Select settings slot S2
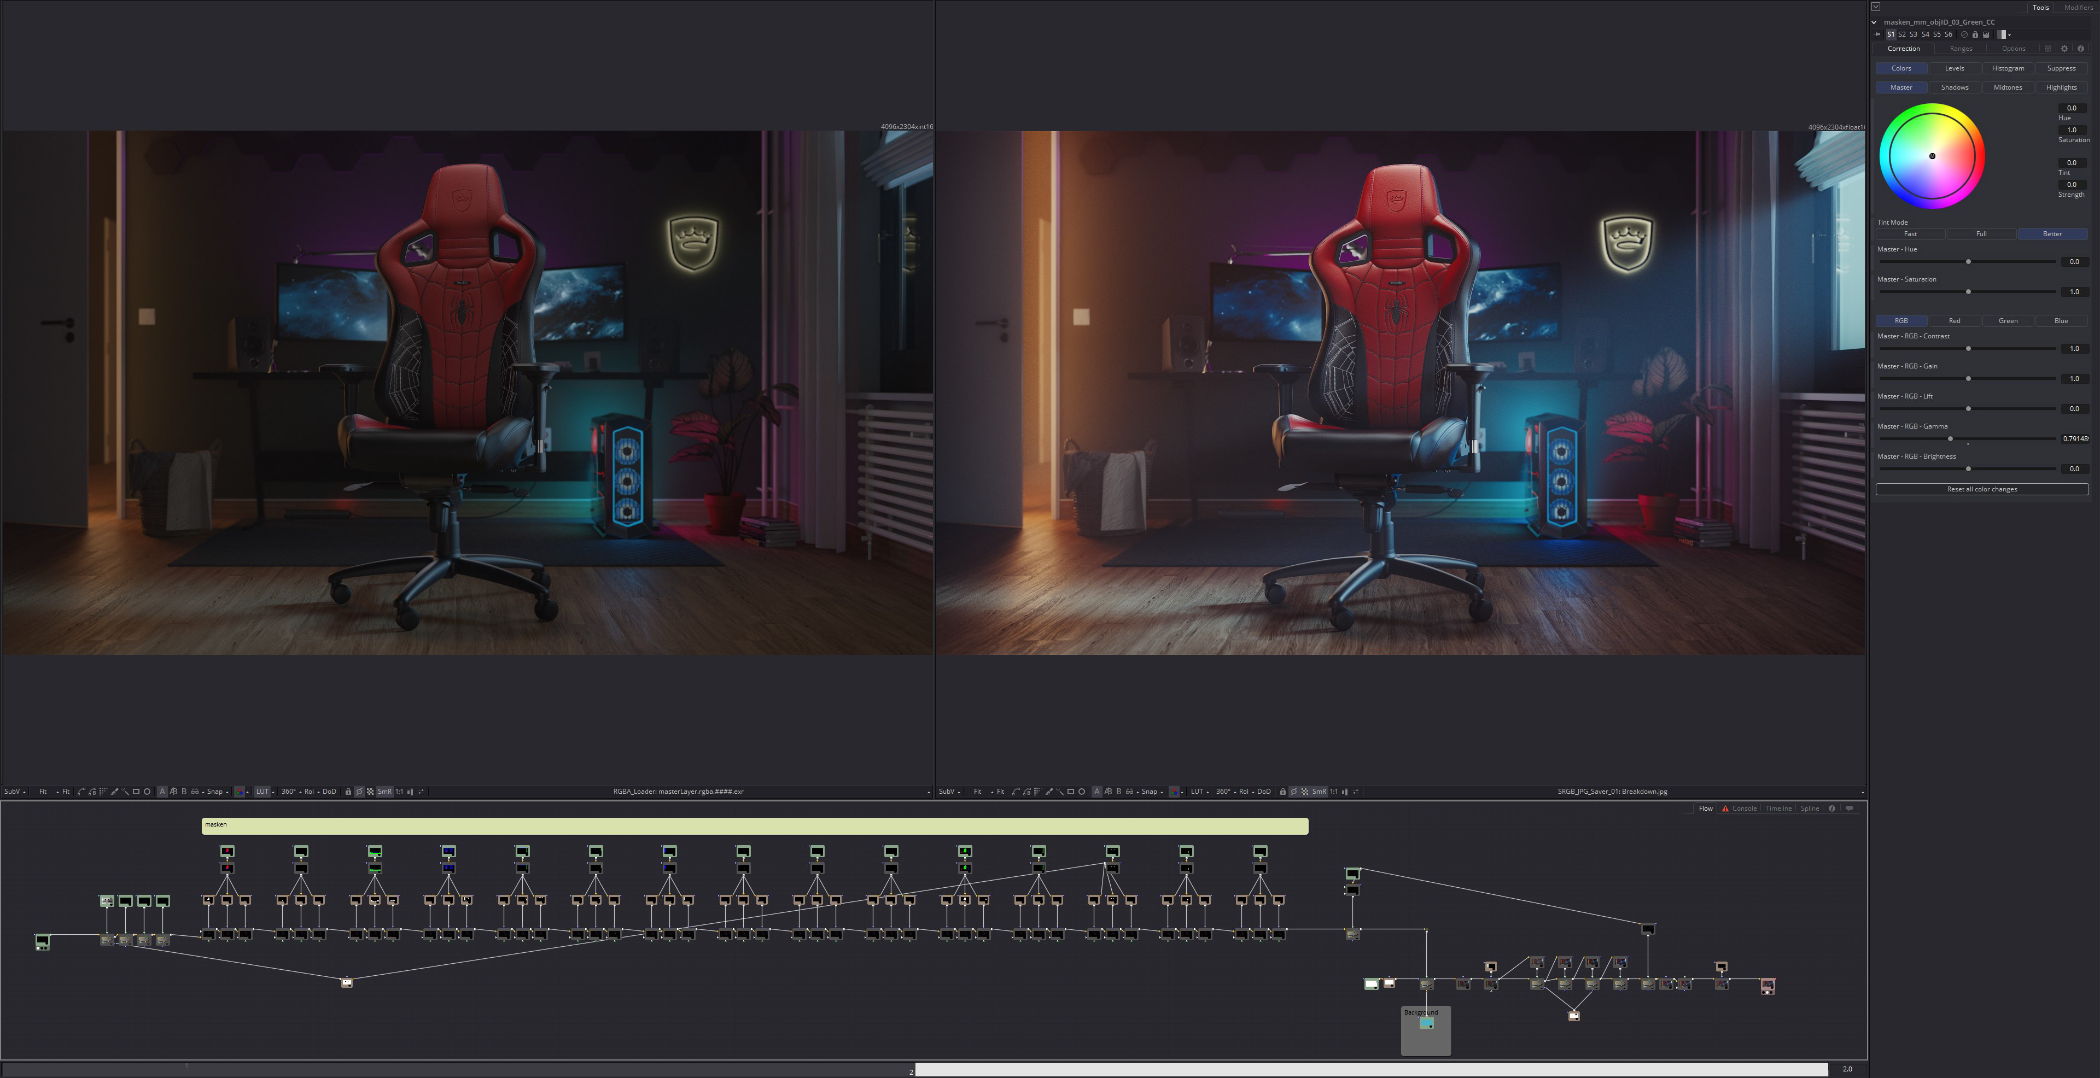2100x1078 pixels. click(x=1902, y=34)
